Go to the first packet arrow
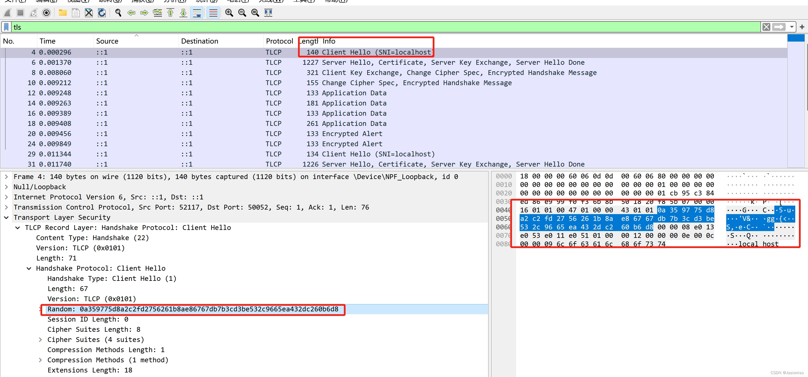Viewport: 808px width, 377px height. click(x=170, y=13)
